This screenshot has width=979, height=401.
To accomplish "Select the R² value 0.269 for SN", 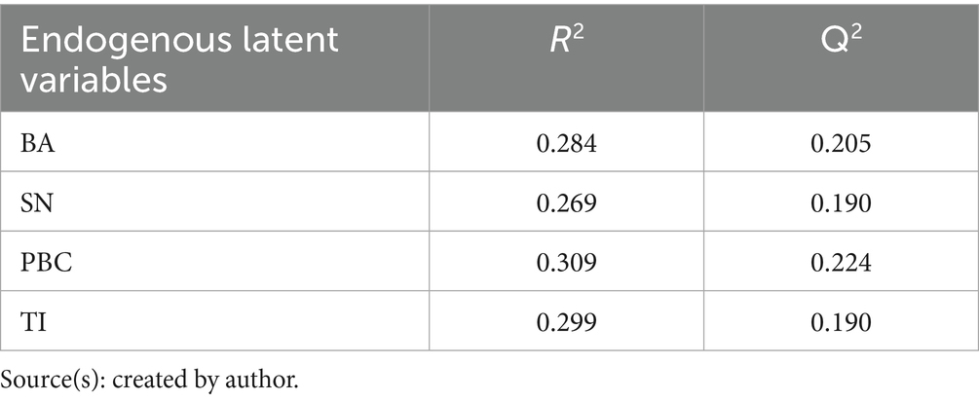I will click(x=566, y=203).
